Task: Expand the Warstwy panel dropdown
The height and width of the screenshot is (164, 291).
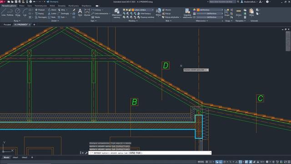Action: [133, 21]
